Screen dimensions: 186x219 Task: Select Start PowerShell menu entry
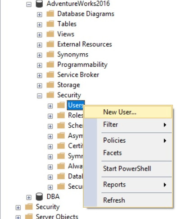pyautogui.click(x=128, y=168)
